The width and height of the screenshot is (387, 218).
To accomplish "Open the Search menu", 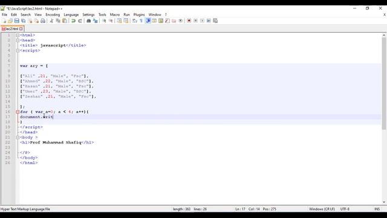I will coord(25,15).
